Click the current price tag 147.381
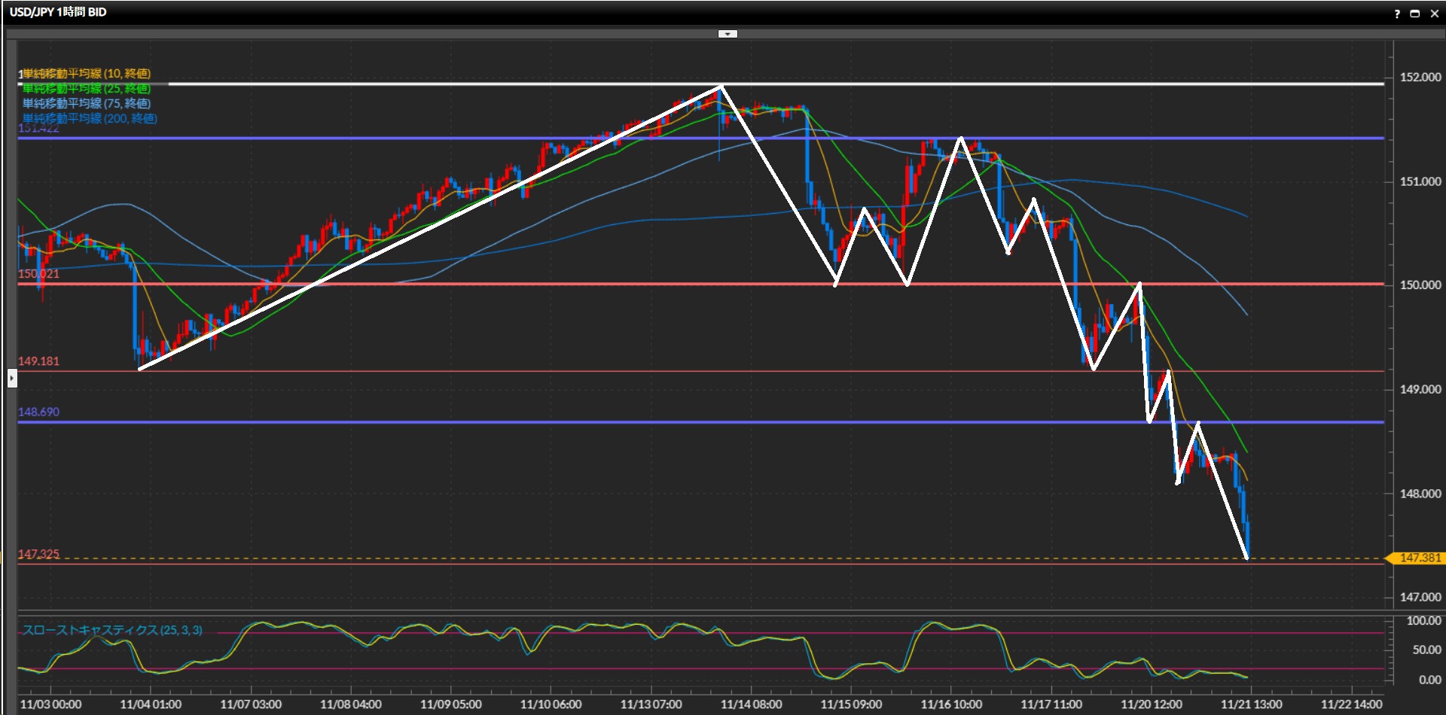This screenshot has width=1446, height=715. pos(1419,558)
